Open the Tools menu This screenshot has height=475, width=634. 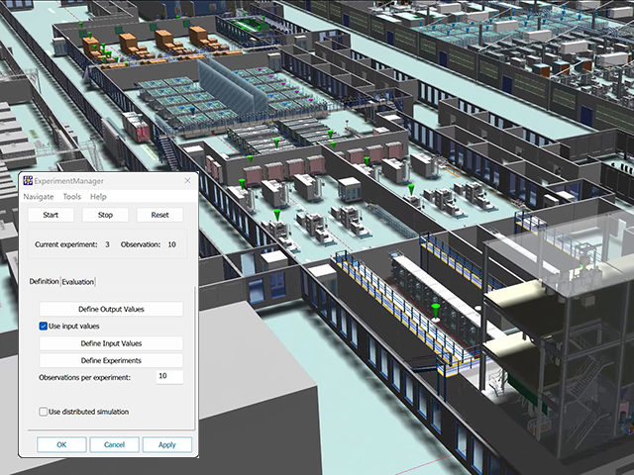point(72,197)
